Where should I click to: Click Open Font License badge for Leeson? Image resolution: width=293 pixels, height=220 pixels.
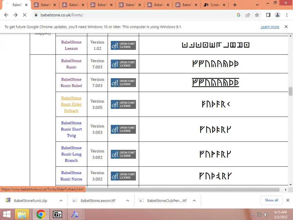click(123, 45)
